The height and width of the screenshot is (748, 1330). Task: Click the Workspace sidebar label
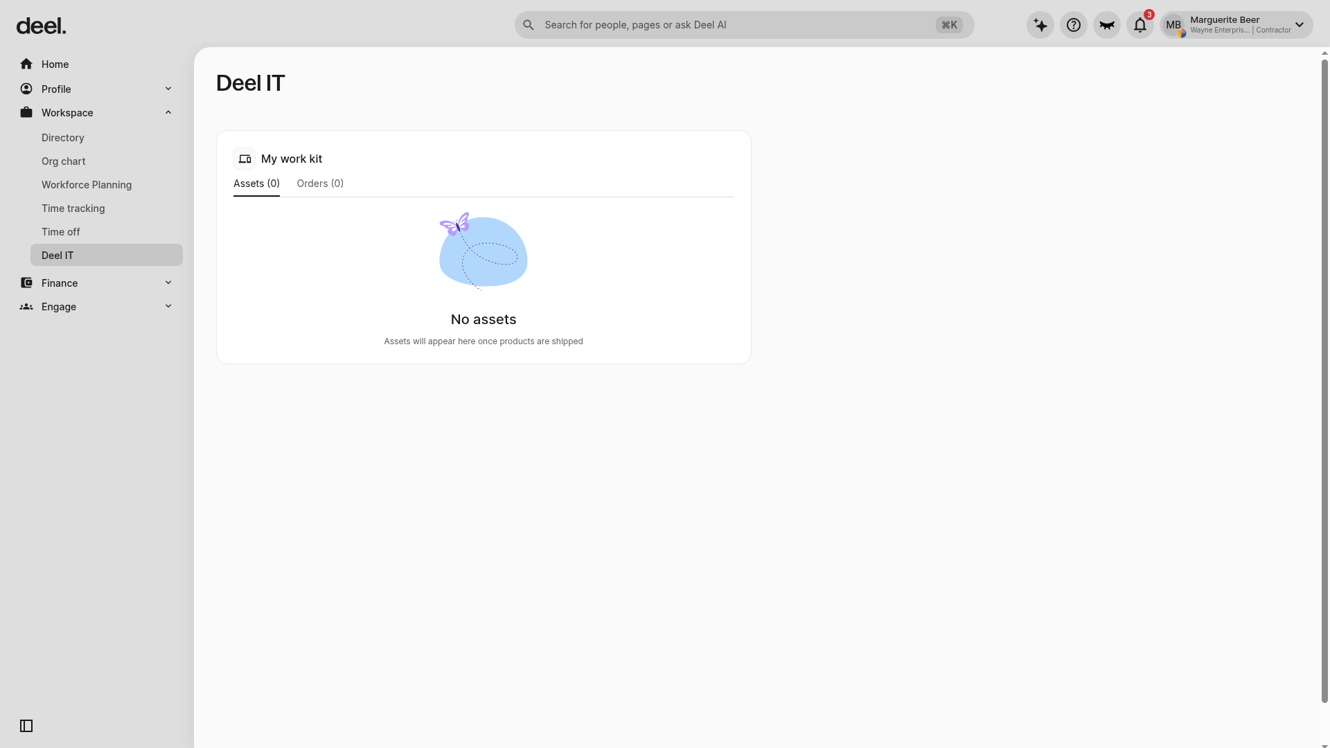click(x=67, y=112)
